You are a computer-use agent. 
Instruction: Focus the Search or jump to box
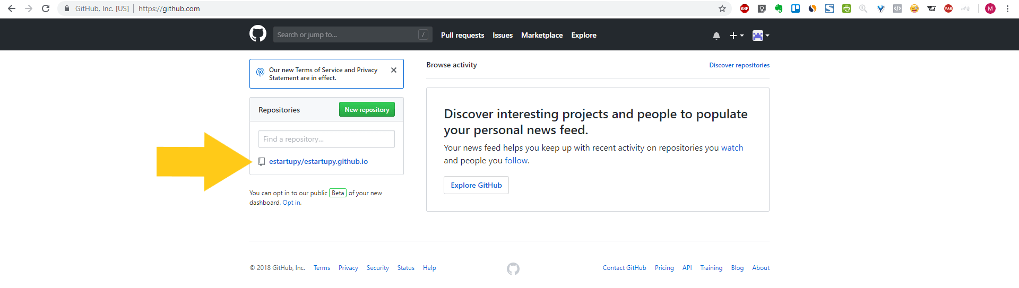pos(352,34)
